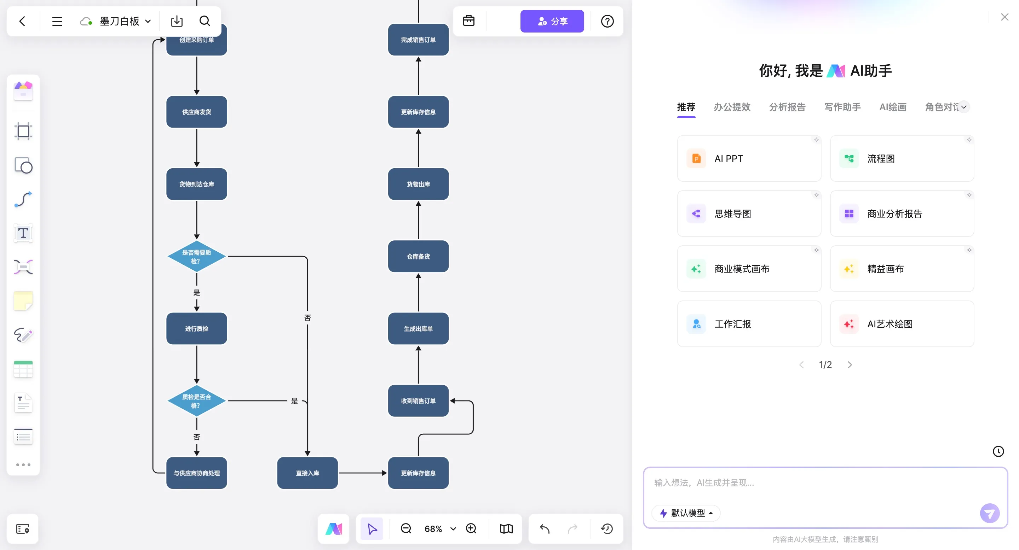Screen dimensions: 1019x550
Task: Expand the AI category tabs chevron
Action: click(964, 107)
